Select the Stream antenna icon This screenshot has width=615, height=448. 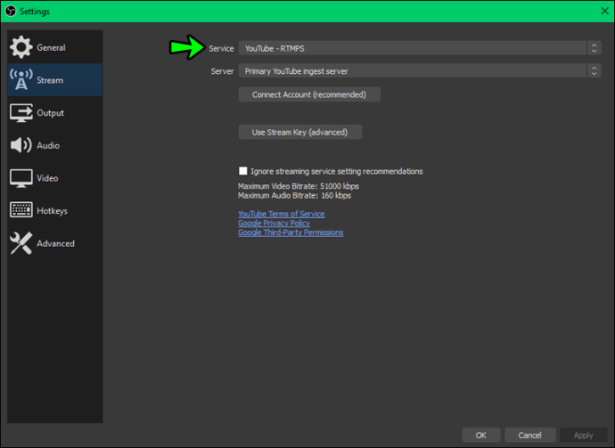click(x=21, y=79)
